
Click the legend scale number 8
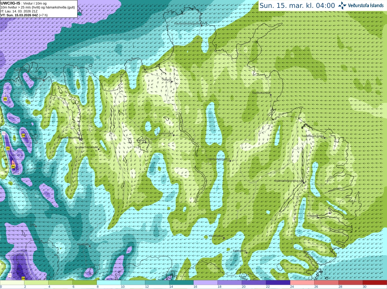[x=98, y=287]
